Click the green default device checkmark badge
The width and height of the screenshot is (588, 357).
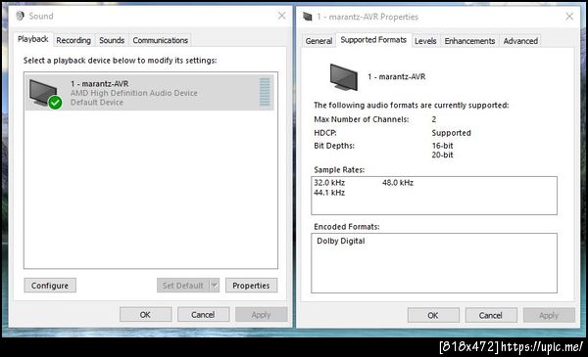point(55,102)
